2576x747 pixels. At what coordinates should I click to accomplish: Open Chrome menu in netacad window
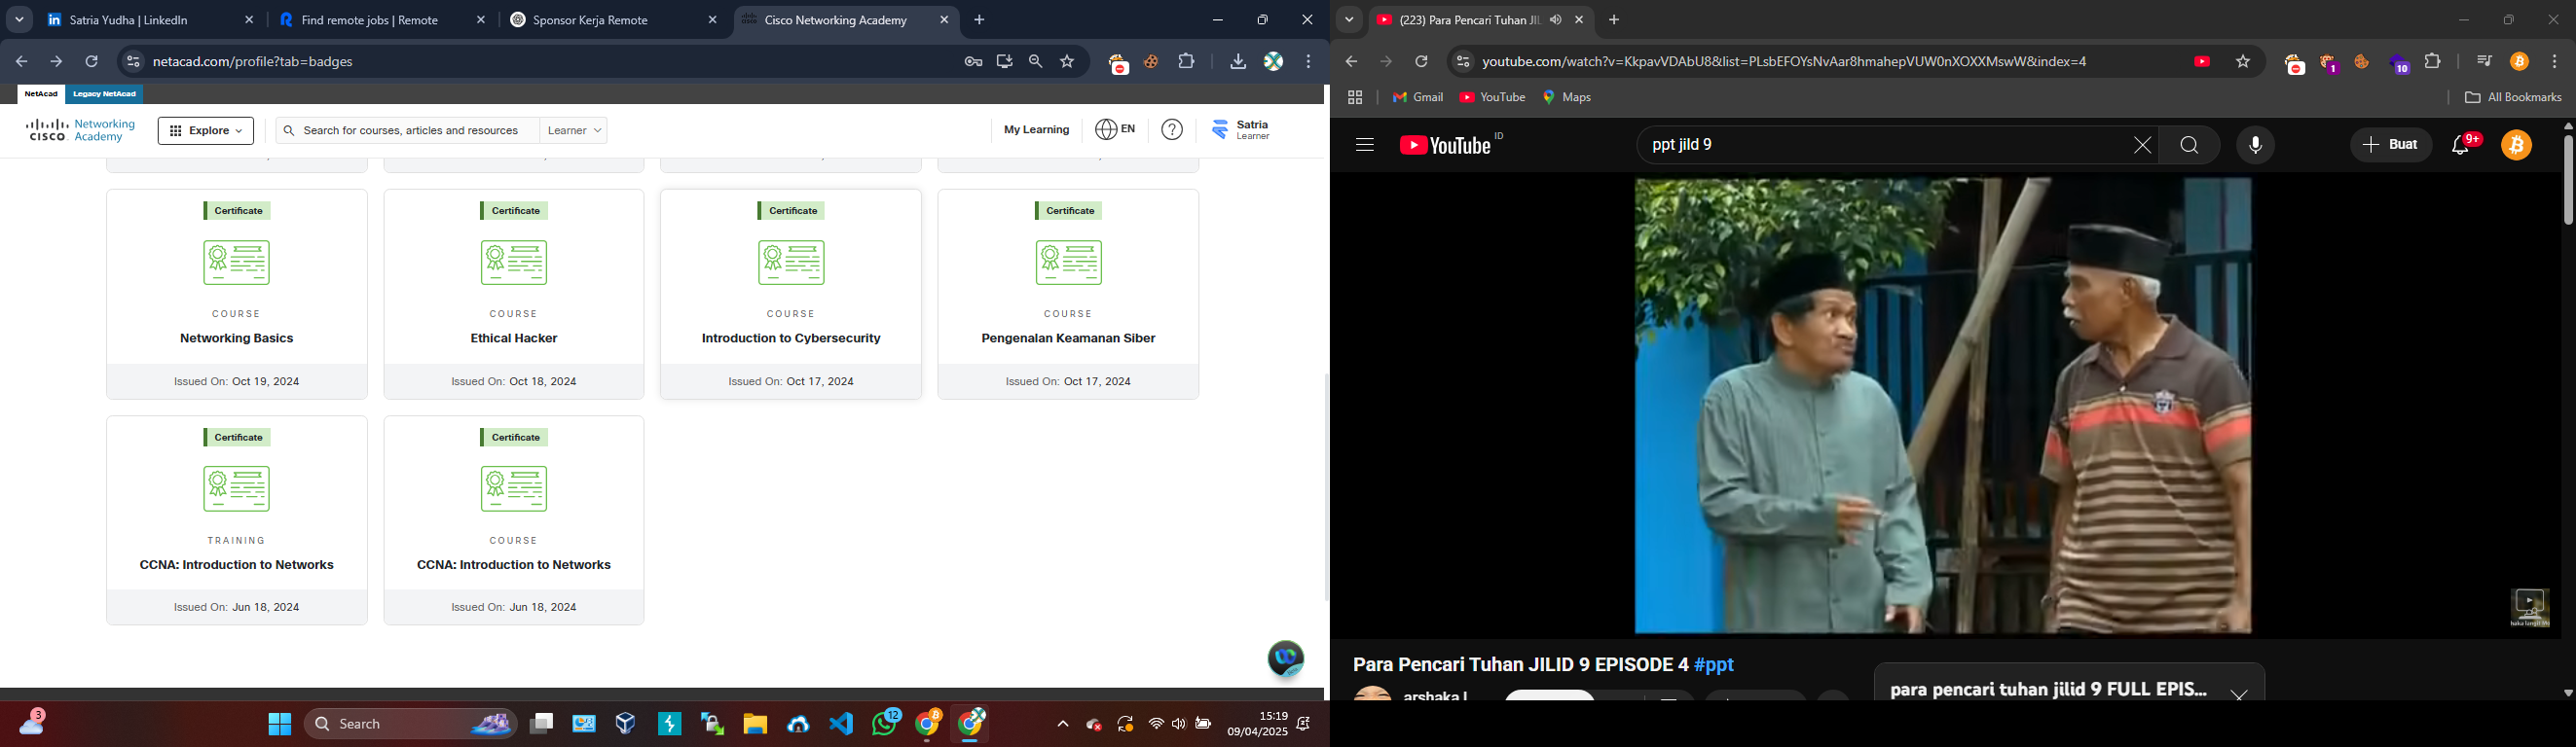point(1309,62)
